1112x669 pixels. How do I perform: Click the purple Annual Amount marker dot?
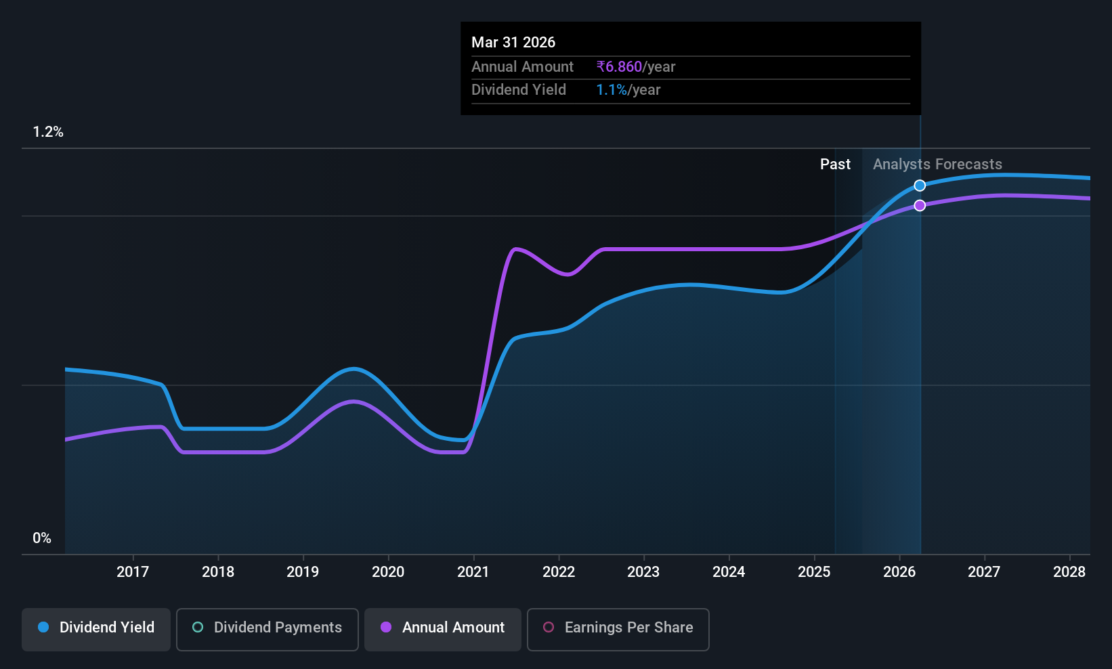click(920, 205)
